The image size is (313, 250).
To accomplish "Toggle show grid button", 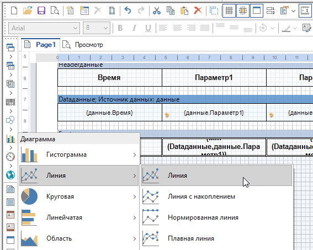I will click(229, 10).
